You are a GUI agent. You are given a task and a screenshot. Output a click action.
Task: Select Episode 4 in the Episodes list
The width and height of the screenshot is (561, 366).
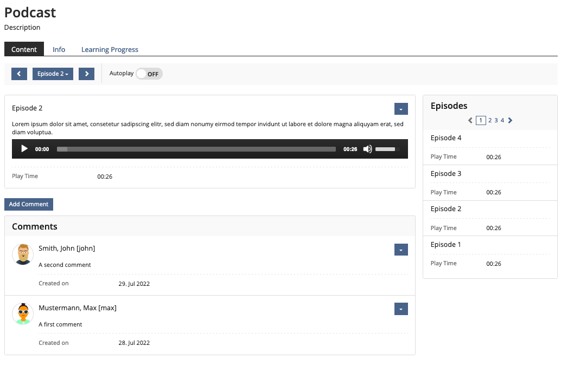(x=446, y=138)
